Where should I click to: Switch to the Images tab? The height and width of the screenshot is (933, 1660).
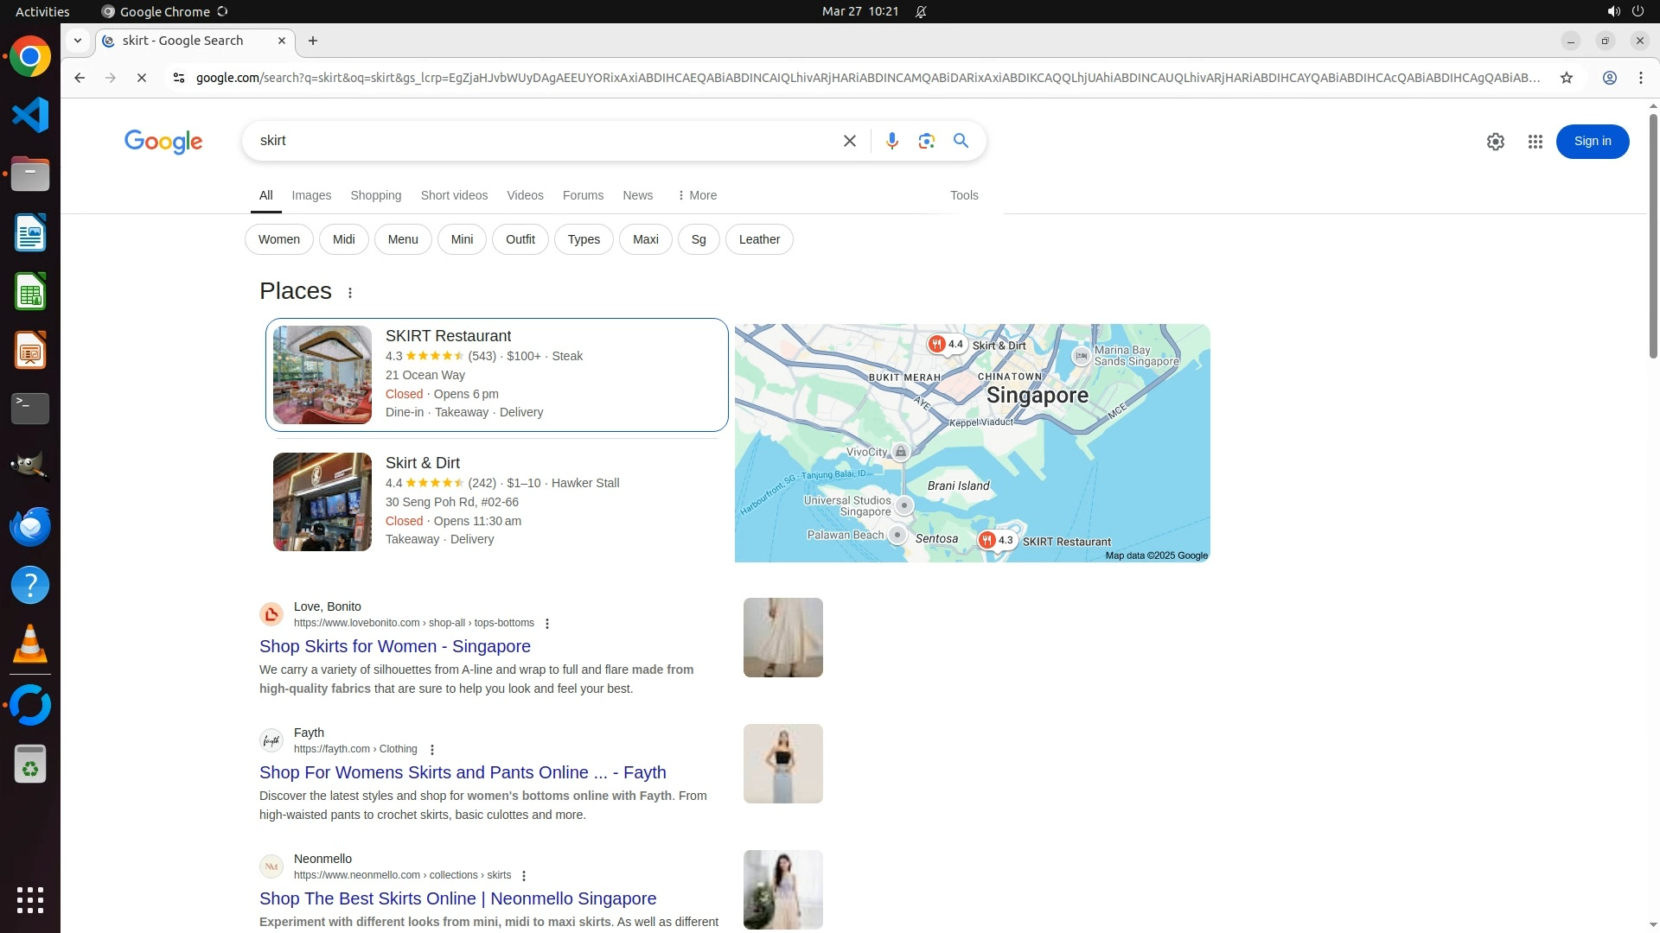[311, 195]
